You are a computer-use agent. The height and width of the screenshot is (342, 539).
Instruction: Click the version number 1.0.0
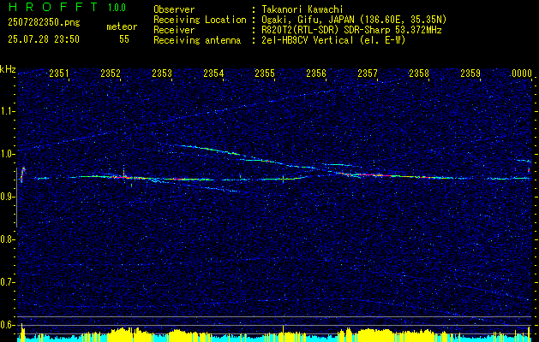117,8
